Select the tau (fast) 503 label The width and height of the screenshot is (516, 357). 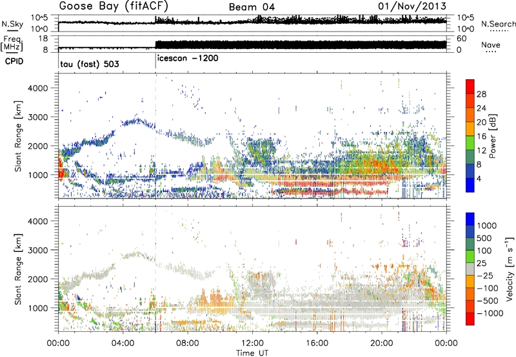pos(90,64)
